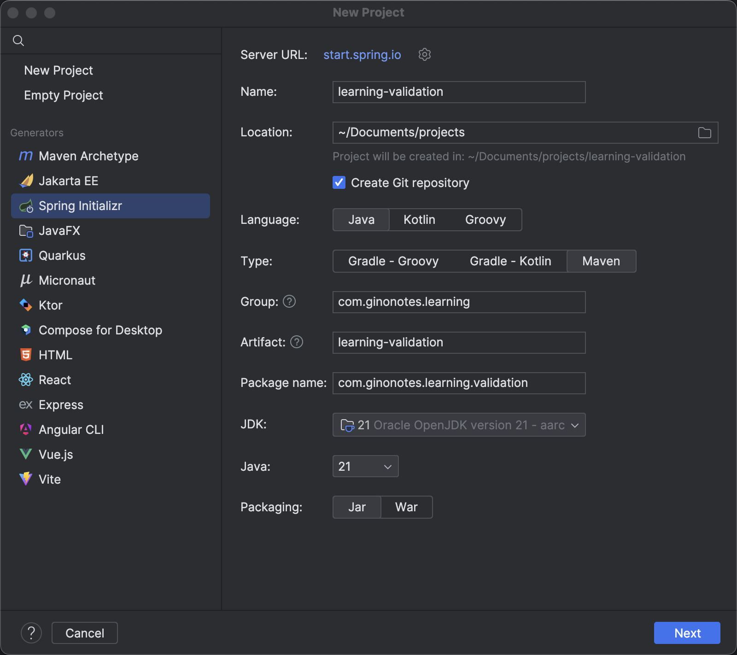Click the Compose for Desktop icon

26,330
